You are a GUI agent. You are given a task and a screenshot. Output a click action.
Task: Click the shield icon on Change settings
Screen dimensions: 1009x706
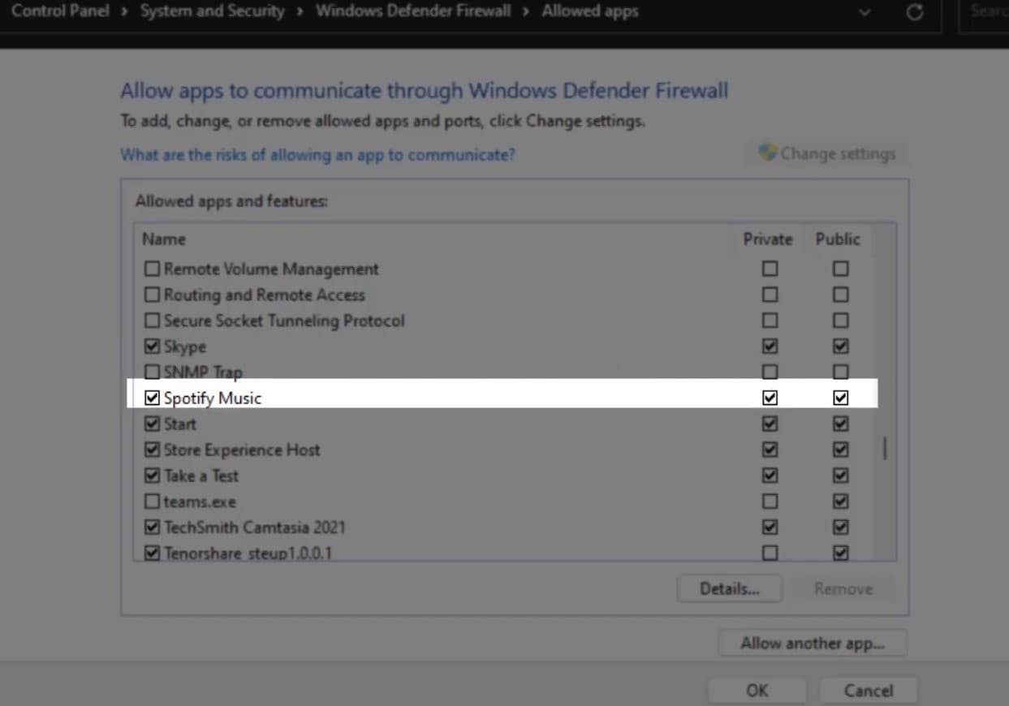pyautogui.click(x=767, y=153)
